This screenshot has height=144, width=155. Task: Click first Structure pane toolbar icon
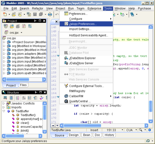[5, 98]
